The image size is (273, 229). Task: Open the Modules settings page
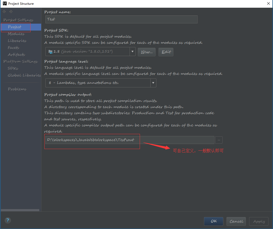(x=16, y=34)
